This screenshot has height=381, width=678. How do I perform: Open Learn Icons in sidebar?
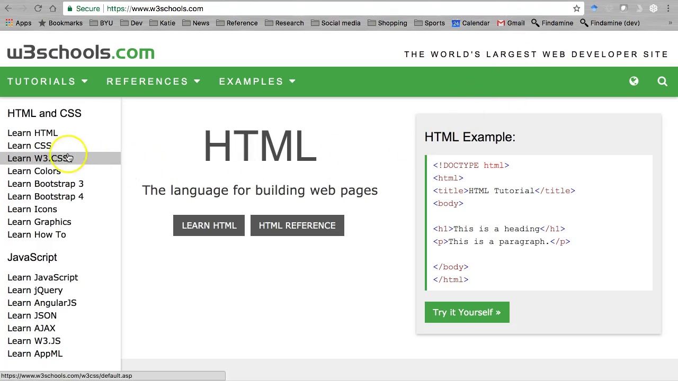[32, 209]
